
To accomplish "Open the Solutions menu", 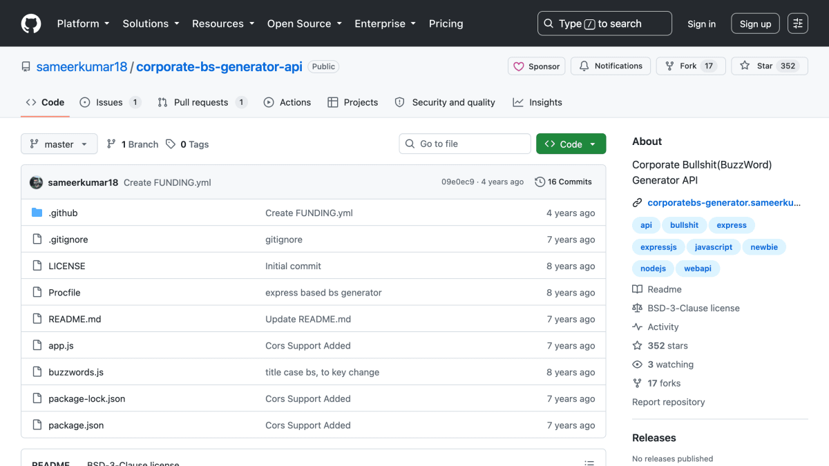I will coord(151,23).
